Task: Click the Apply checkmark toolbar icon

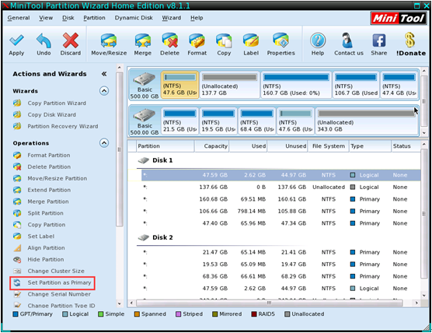Action: (16, 40)
